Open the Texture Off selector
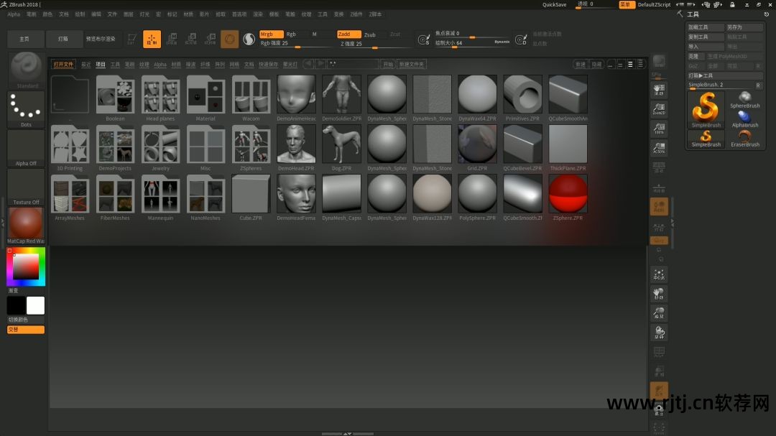The width and height of the screenshot is (776, 436). [x=26, y=187]
